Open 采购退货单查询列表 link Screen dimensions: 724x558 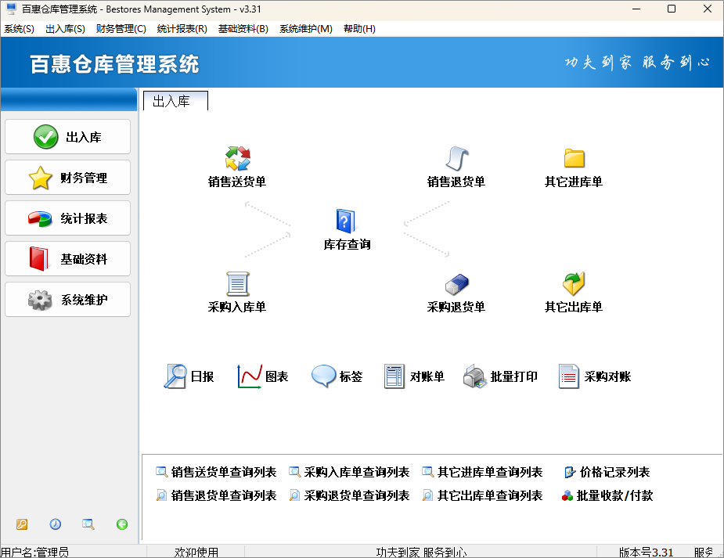[x=357, y=495]
